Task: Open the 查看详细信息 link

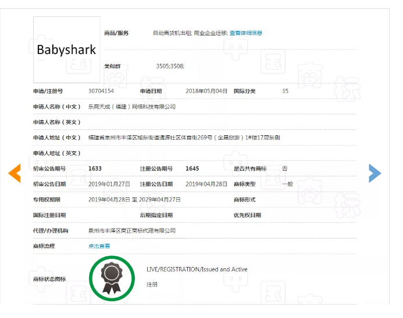Action: (x=245, y=33)
